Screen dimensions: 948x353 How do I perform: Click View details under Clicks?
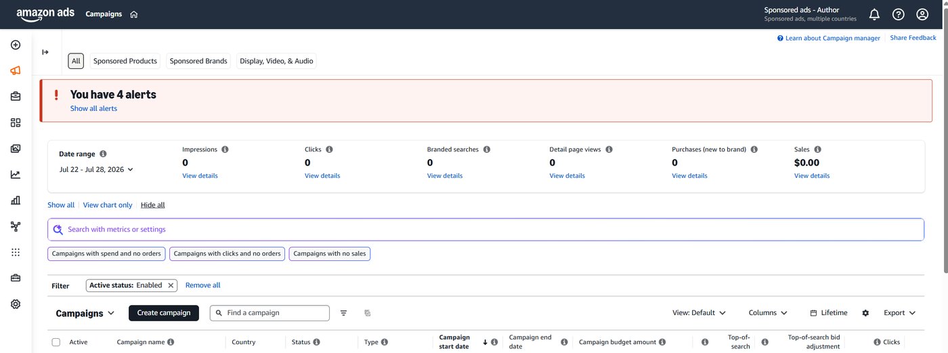coord(322,176)
